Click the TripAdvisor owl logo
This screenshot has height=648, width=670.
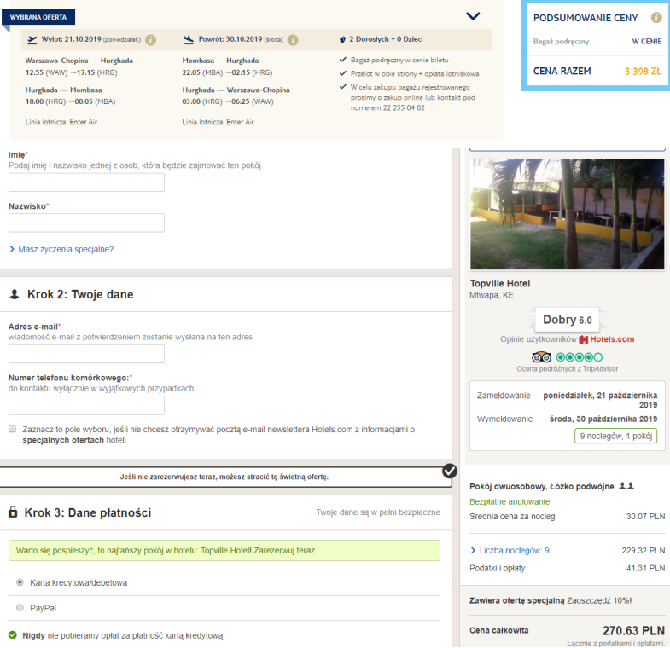click(542, 356)
